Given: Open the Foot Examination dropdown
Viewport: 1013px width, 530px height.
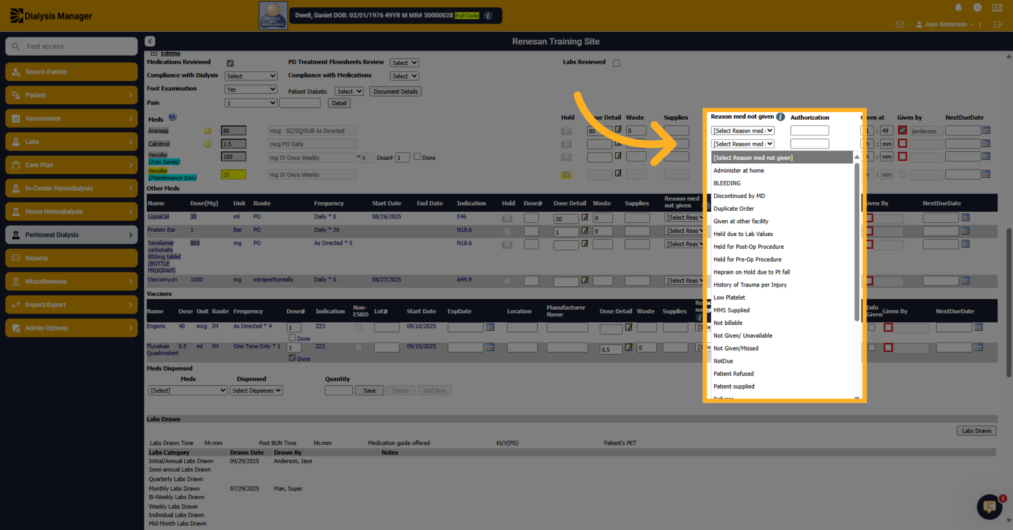Looking at the screenshot, I should (251, 89).
